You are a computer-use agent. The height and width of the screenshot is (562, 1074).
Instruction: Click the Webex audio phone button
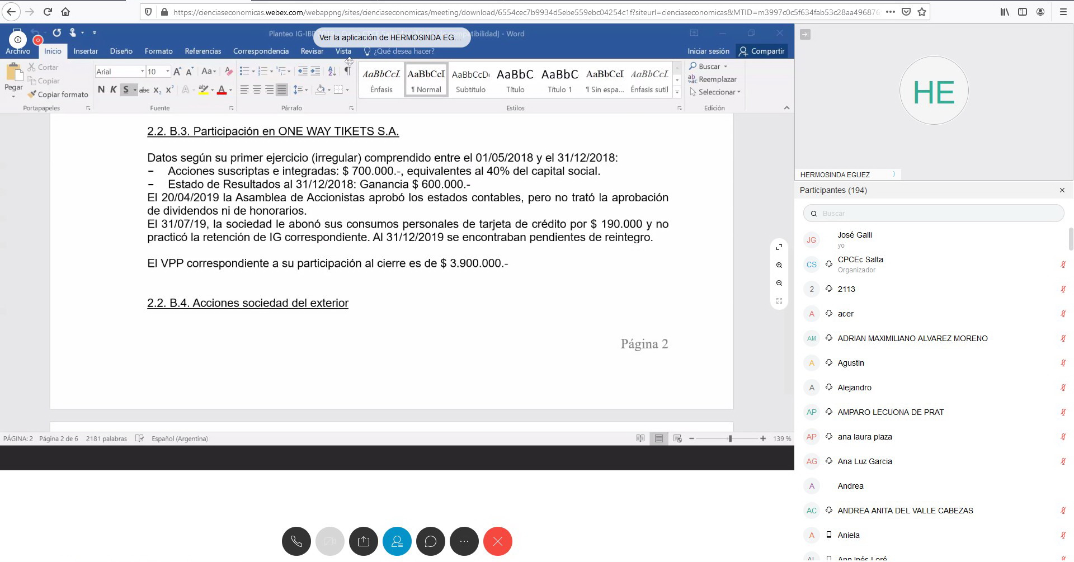click(296, 541)
